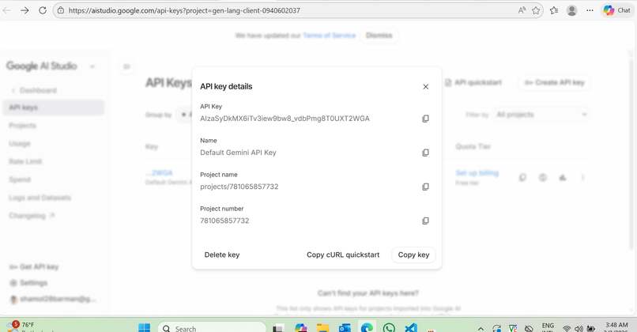Click the Create API key button
The height and width of the screenshot is (332, 637).
click(555, 82)
